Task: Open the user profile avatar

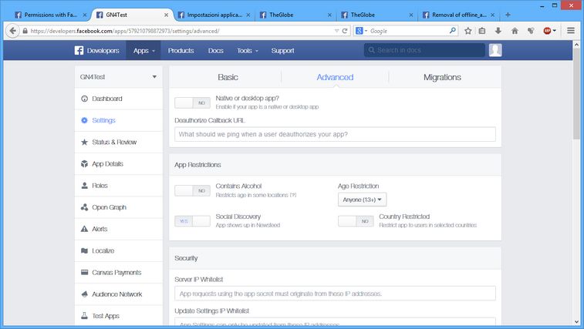Action: pos(495,50)
